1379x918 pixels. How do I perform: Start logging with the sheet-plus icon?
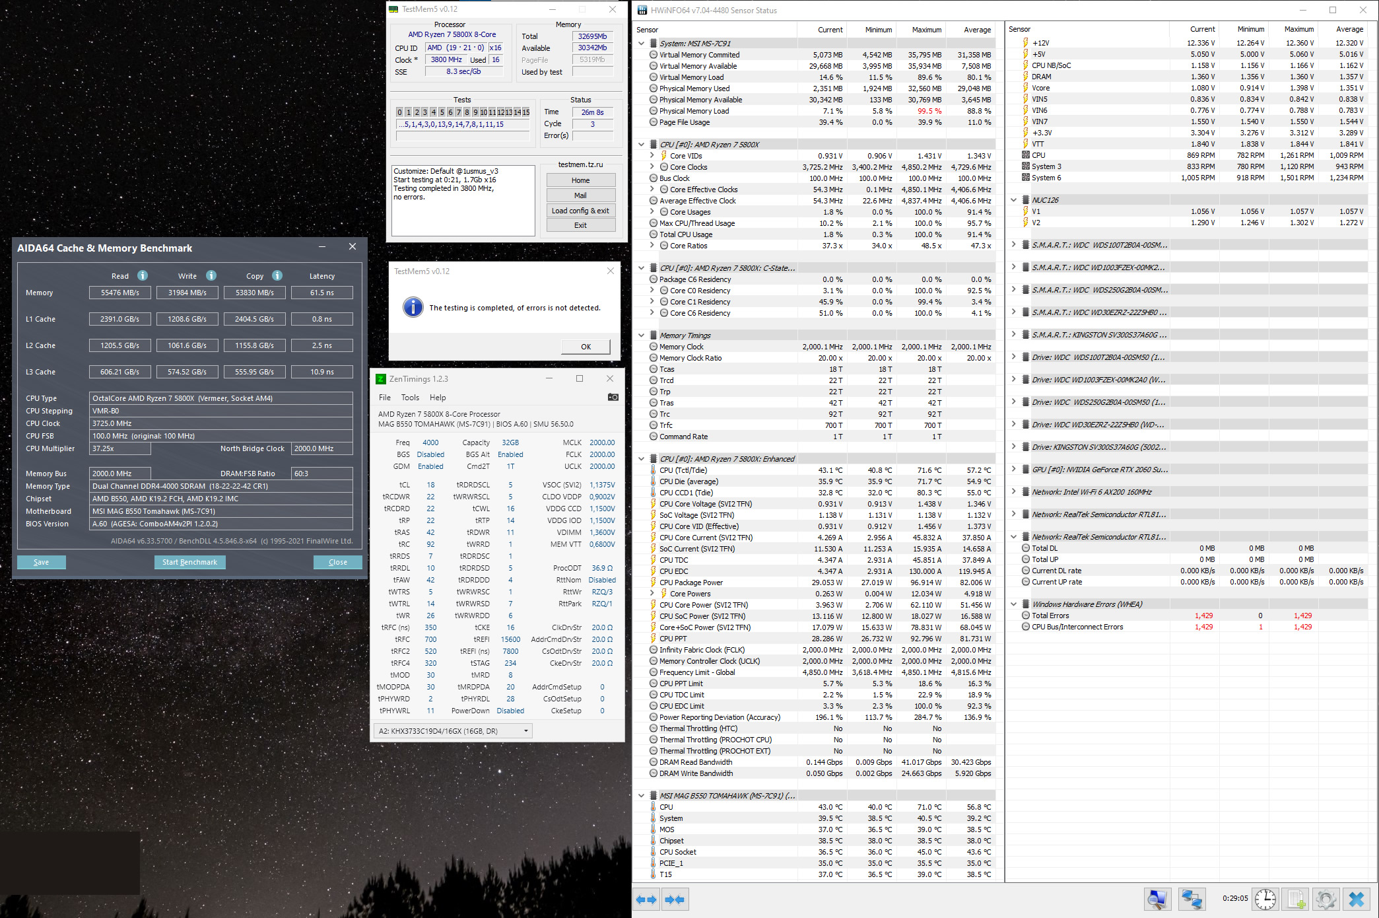1296,899
